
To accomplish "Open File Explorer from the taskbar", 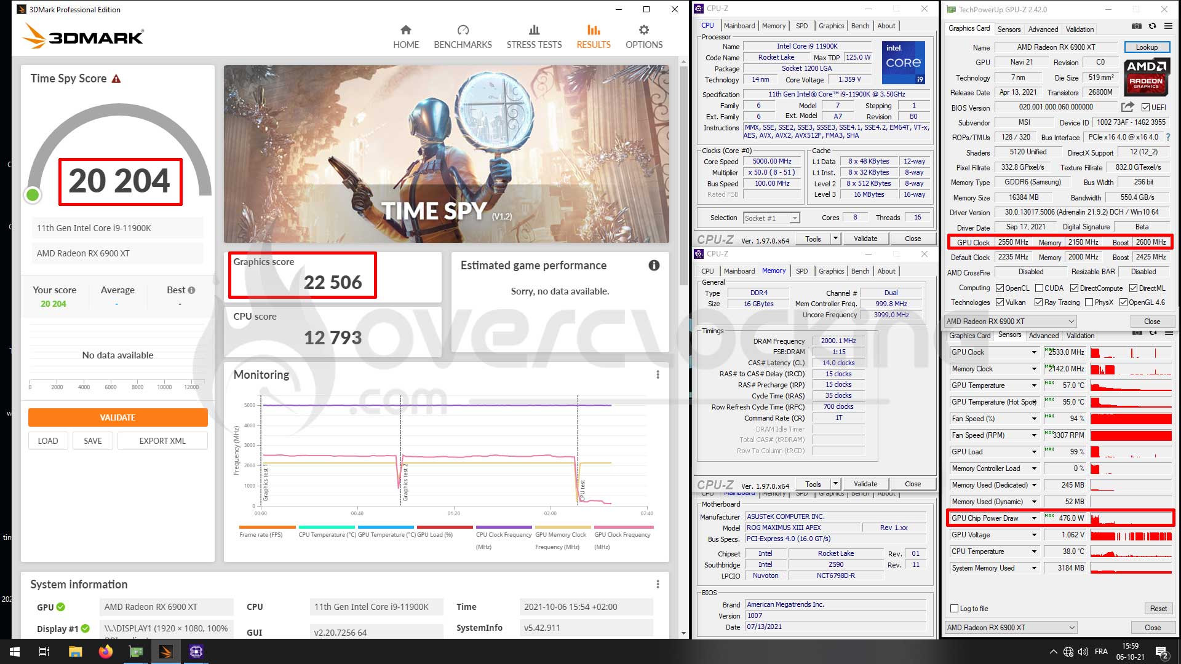I will [x=75, y=652].
